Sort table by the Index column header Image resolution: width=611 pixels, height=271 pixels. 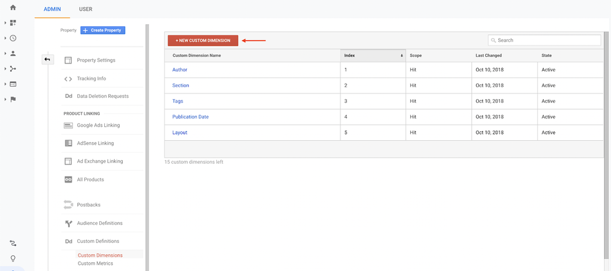(372, 55)
